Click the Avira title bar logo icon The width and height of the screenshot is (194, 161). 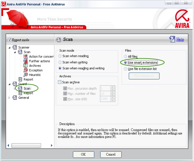[3, 4]
